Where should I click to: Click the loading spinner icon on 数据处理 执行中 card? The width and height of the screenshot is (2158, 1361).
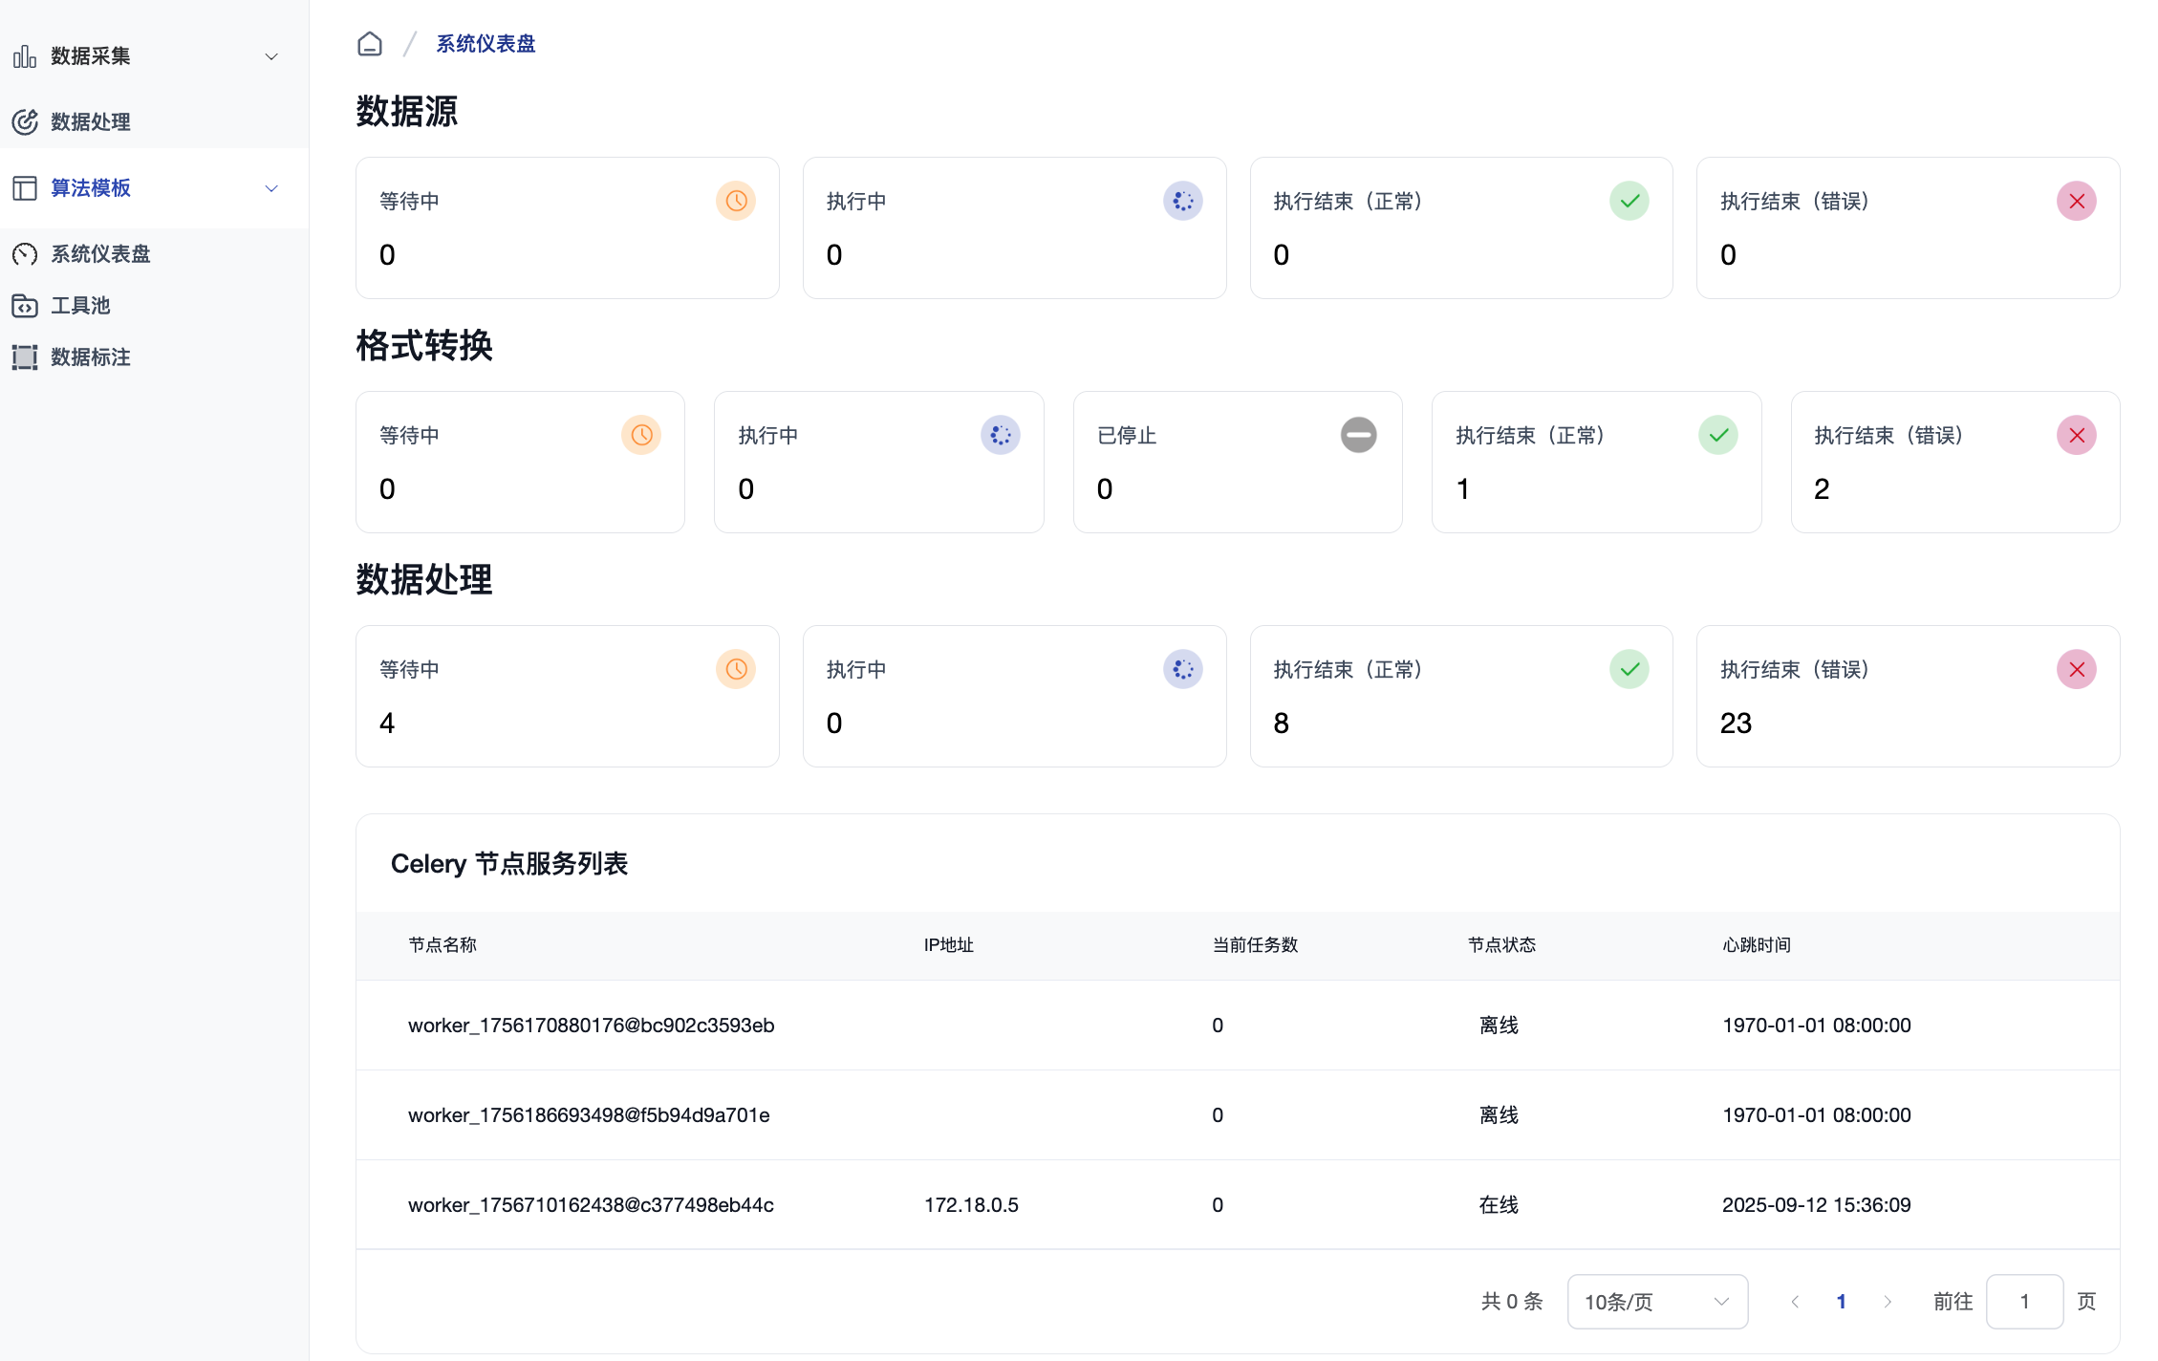point(1182,669)
